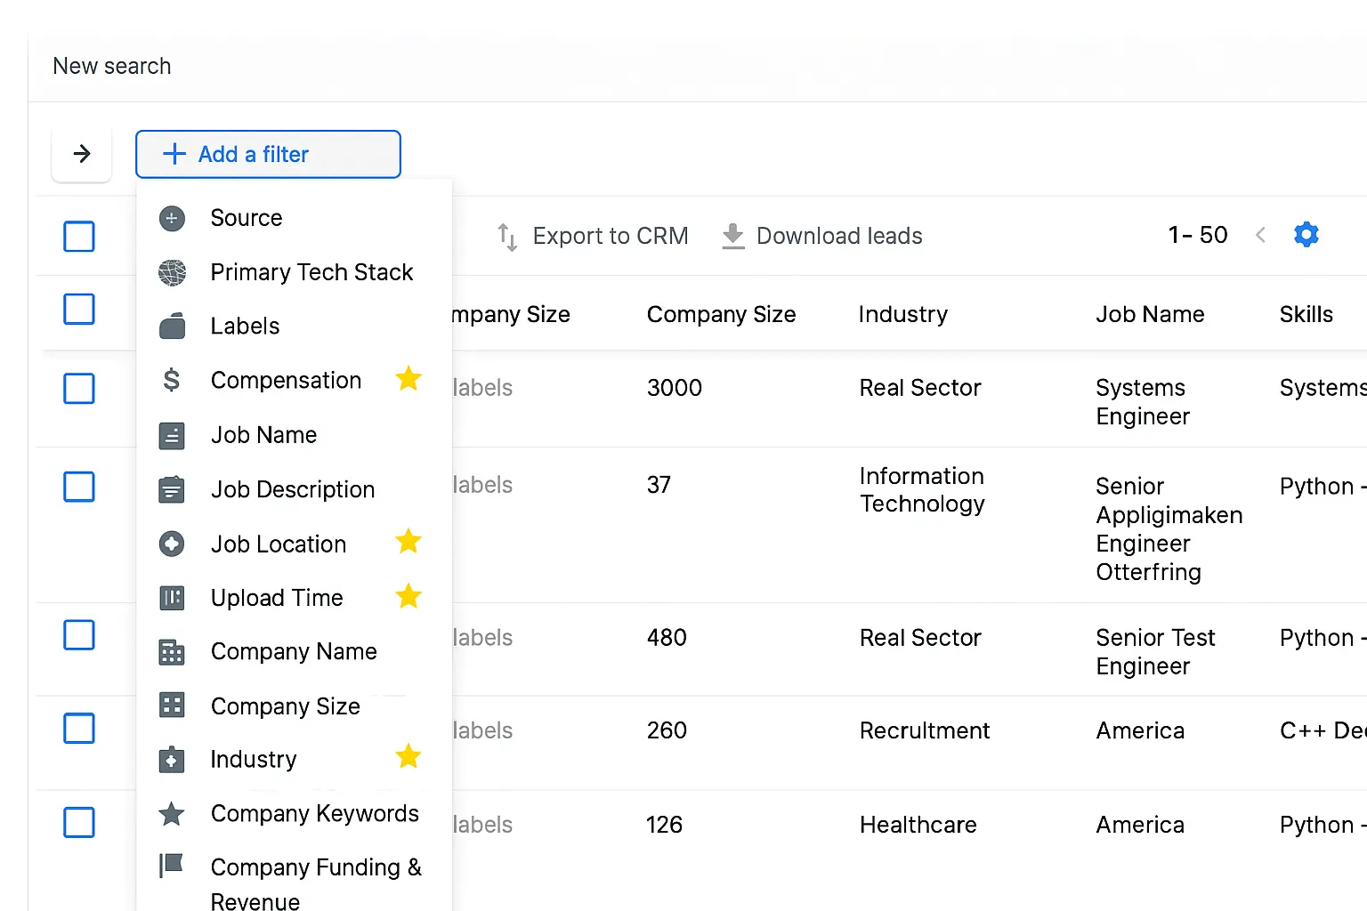Click Download leads button

tap(838, 236)
